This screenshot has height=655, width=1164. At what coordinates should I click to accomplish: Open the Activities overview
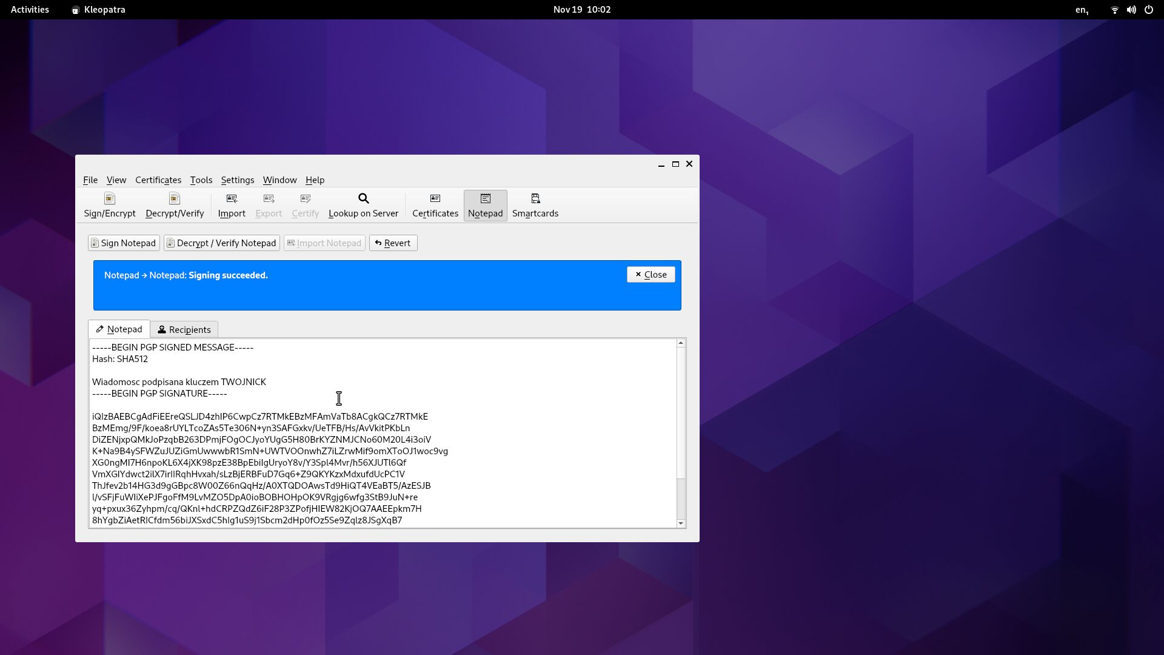pyautogui.click(x=30, y=10)
